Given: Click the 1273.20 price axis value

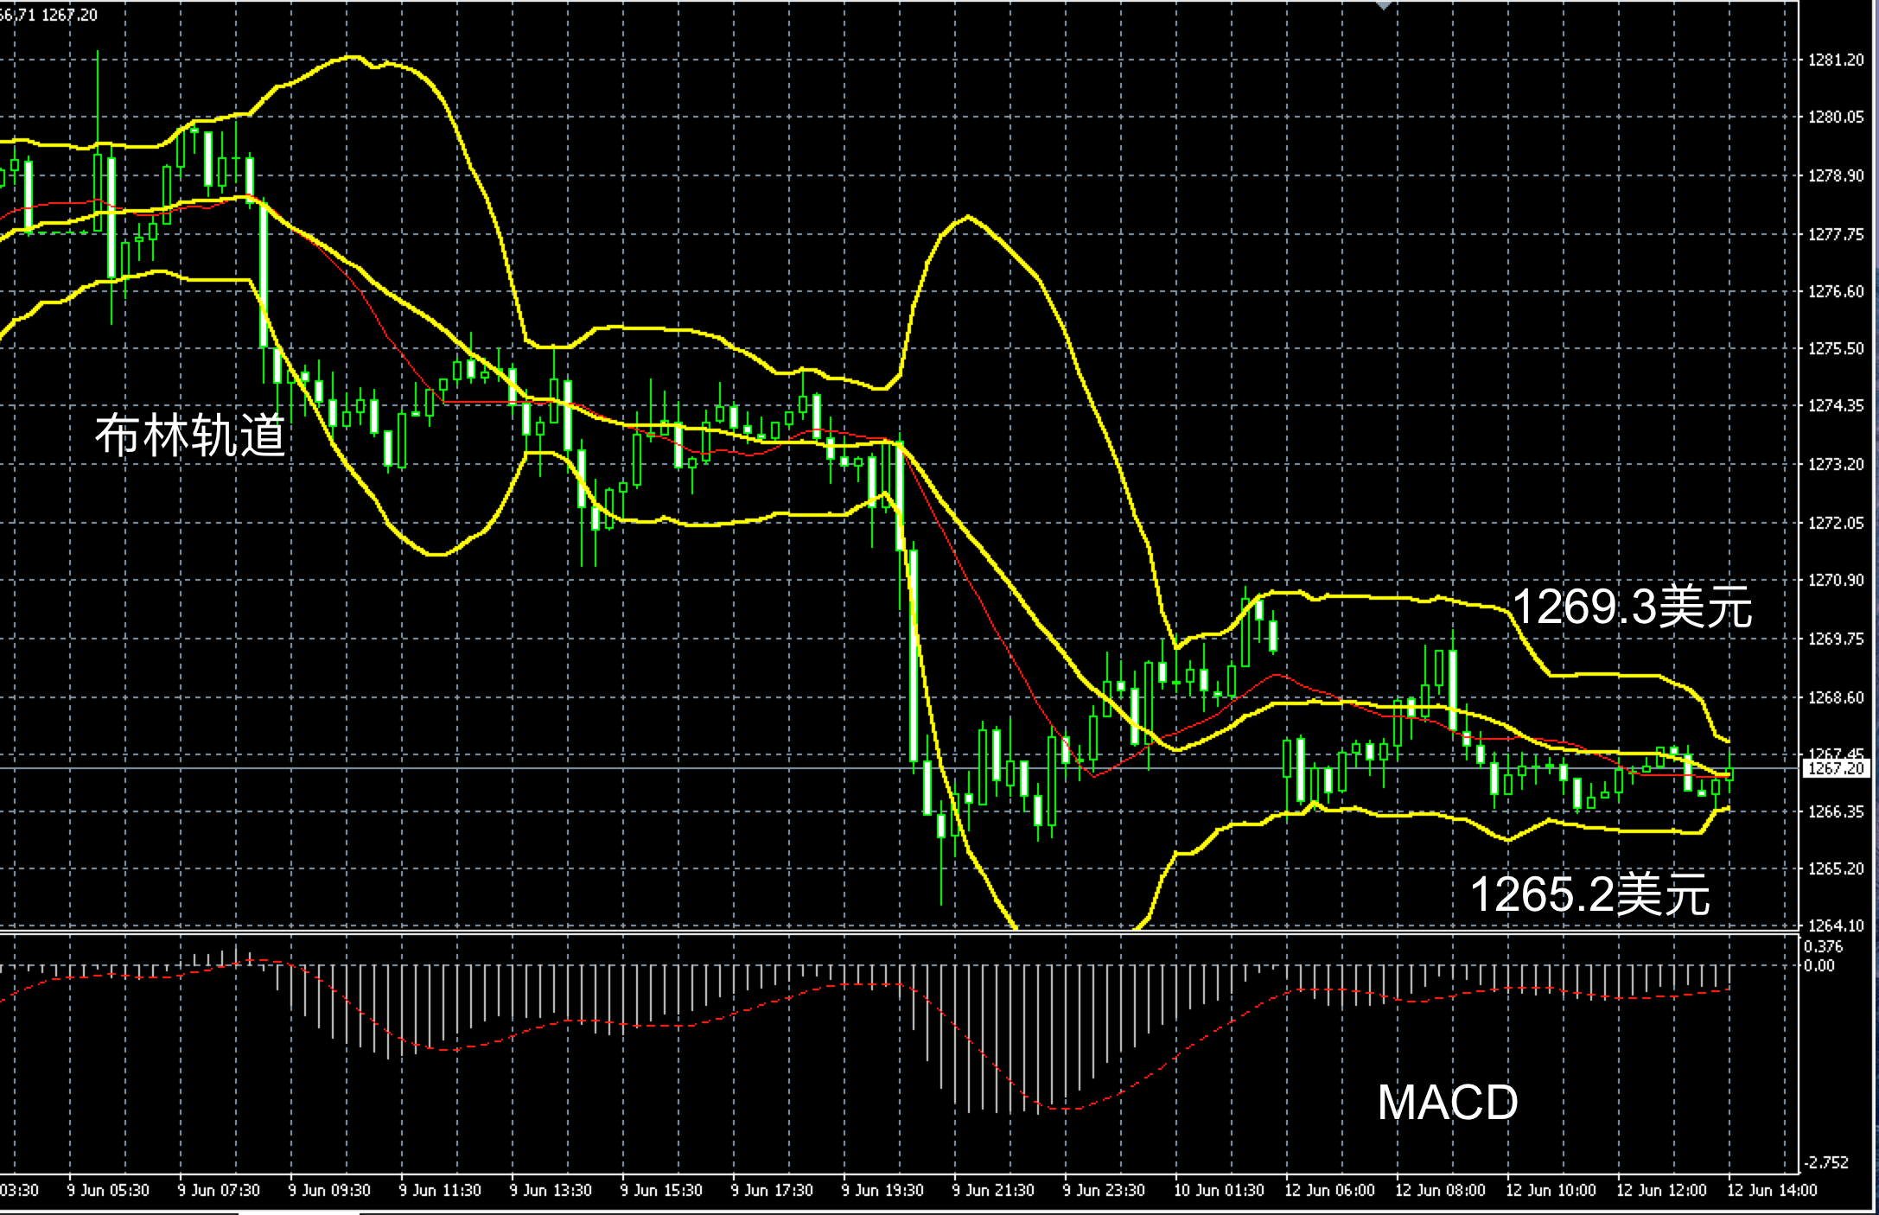Looking at the screenshot, I should click(x=1836, y=464).
